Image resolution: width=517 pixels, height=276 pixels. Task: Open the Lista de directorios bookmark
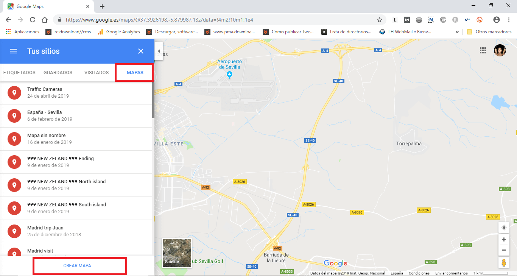coord(346,32)
